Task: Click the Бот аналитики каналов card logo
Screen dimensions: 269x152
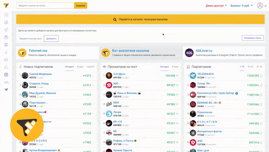Action: pos(106,53)
